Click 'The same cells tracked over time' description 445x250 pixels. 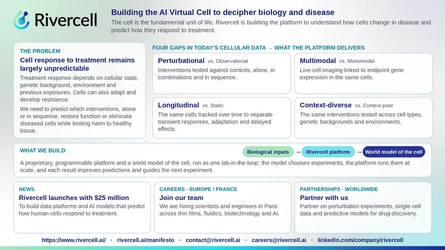(215, 122)
